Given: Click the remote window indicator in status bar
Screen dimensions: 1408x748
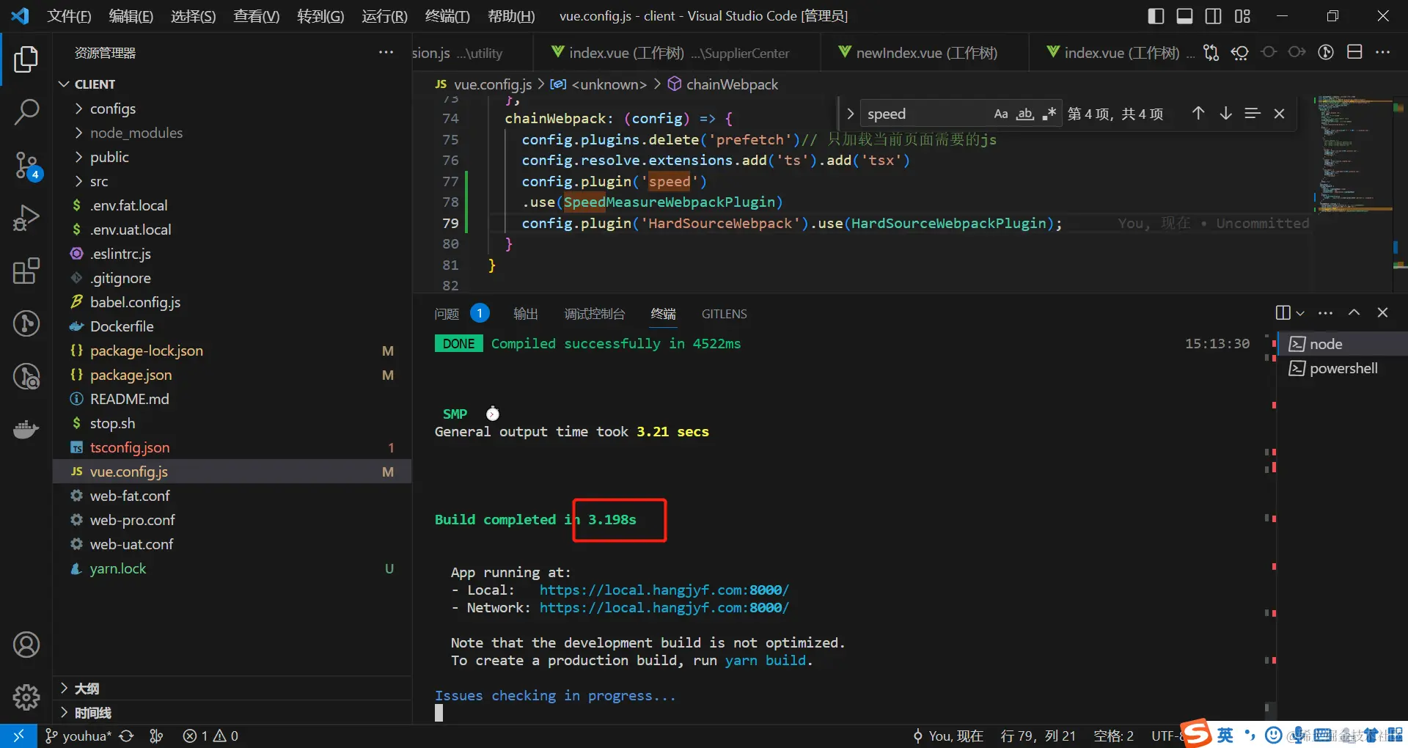Looking at the screenshot, I should (x=18, y=736).
